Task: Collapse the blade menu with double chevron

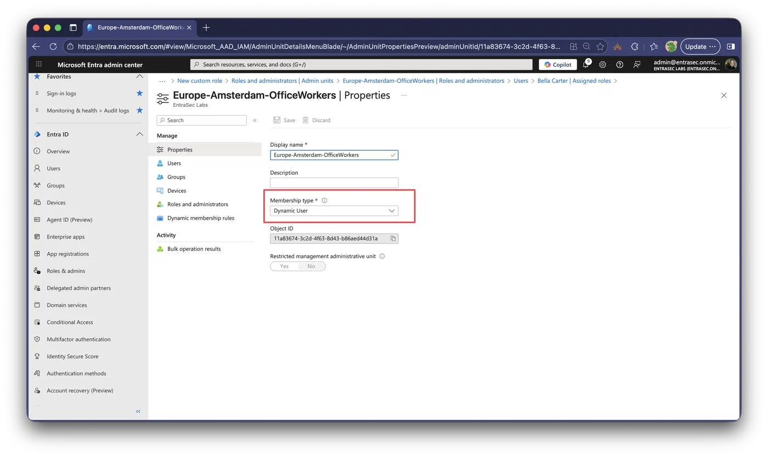Action: (255, 120)
